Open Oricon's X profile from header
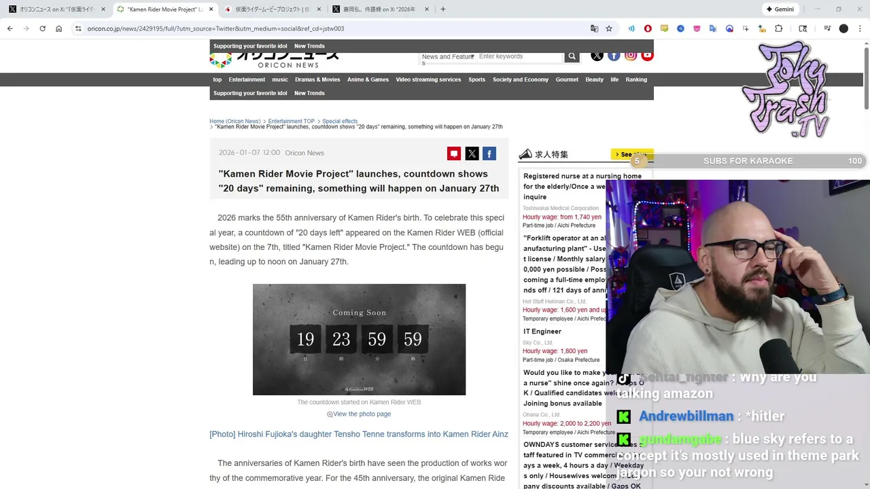The height and width of the screenshot is (489, 870). 597,56
